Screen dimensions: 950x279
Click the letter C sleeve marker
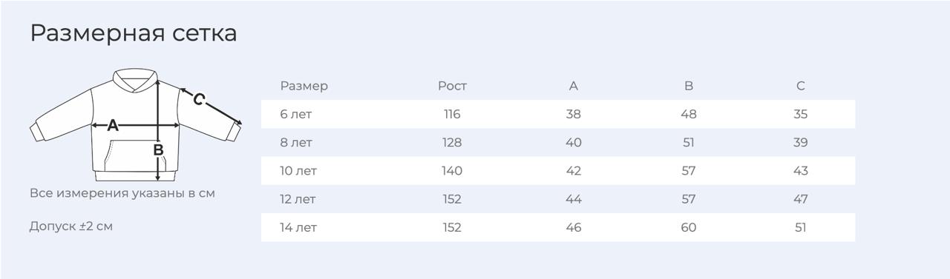tap(198, 99)
